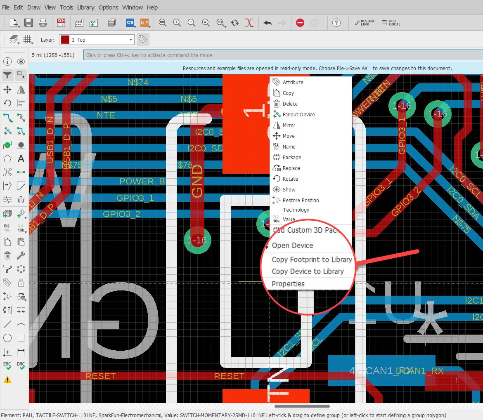Open the Layer dropdown showing 1 Top

pyautogui.click(x=96, y=39)
